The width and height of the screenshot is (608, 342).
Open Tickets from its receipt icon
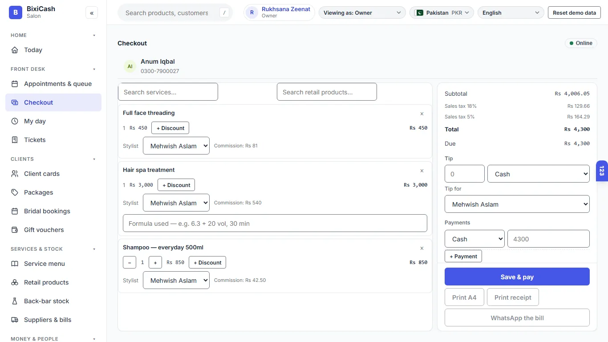tap(15, 140)
